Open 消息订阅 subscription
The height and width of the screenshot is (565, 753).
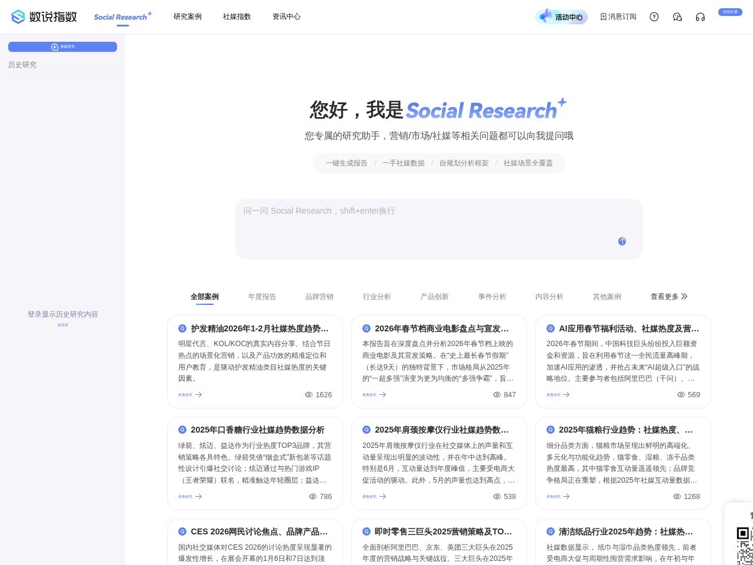618,16
